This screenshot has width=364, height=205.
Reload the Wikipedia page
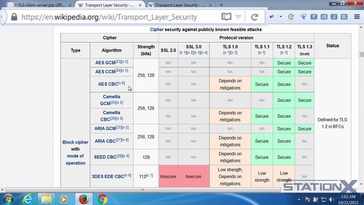[255, 17]
